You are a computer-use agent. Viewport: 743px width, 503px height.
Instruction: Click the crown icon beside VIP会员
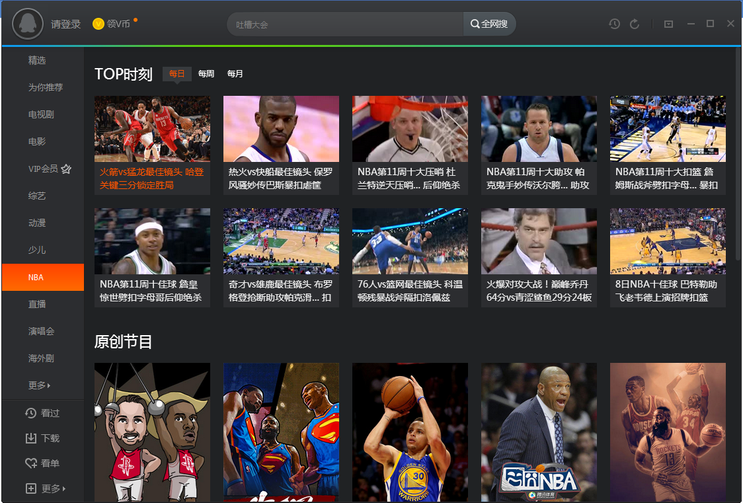[66, 169]
